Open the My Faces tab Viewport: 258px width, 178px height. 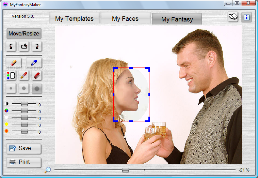pyautogui.click(x=125, y=19)
